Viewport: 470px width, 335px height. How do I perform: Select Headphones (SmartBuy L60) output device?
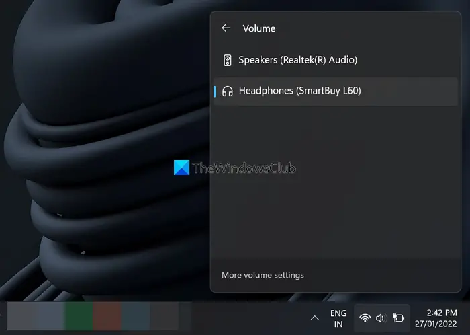click(x=336, y=91)
